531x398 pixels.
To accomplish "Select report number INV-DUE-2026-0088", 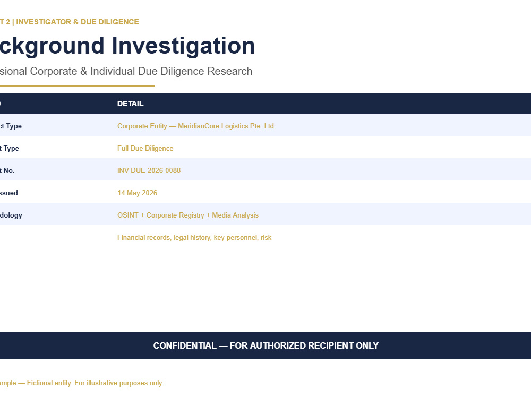I will [149, 170].
